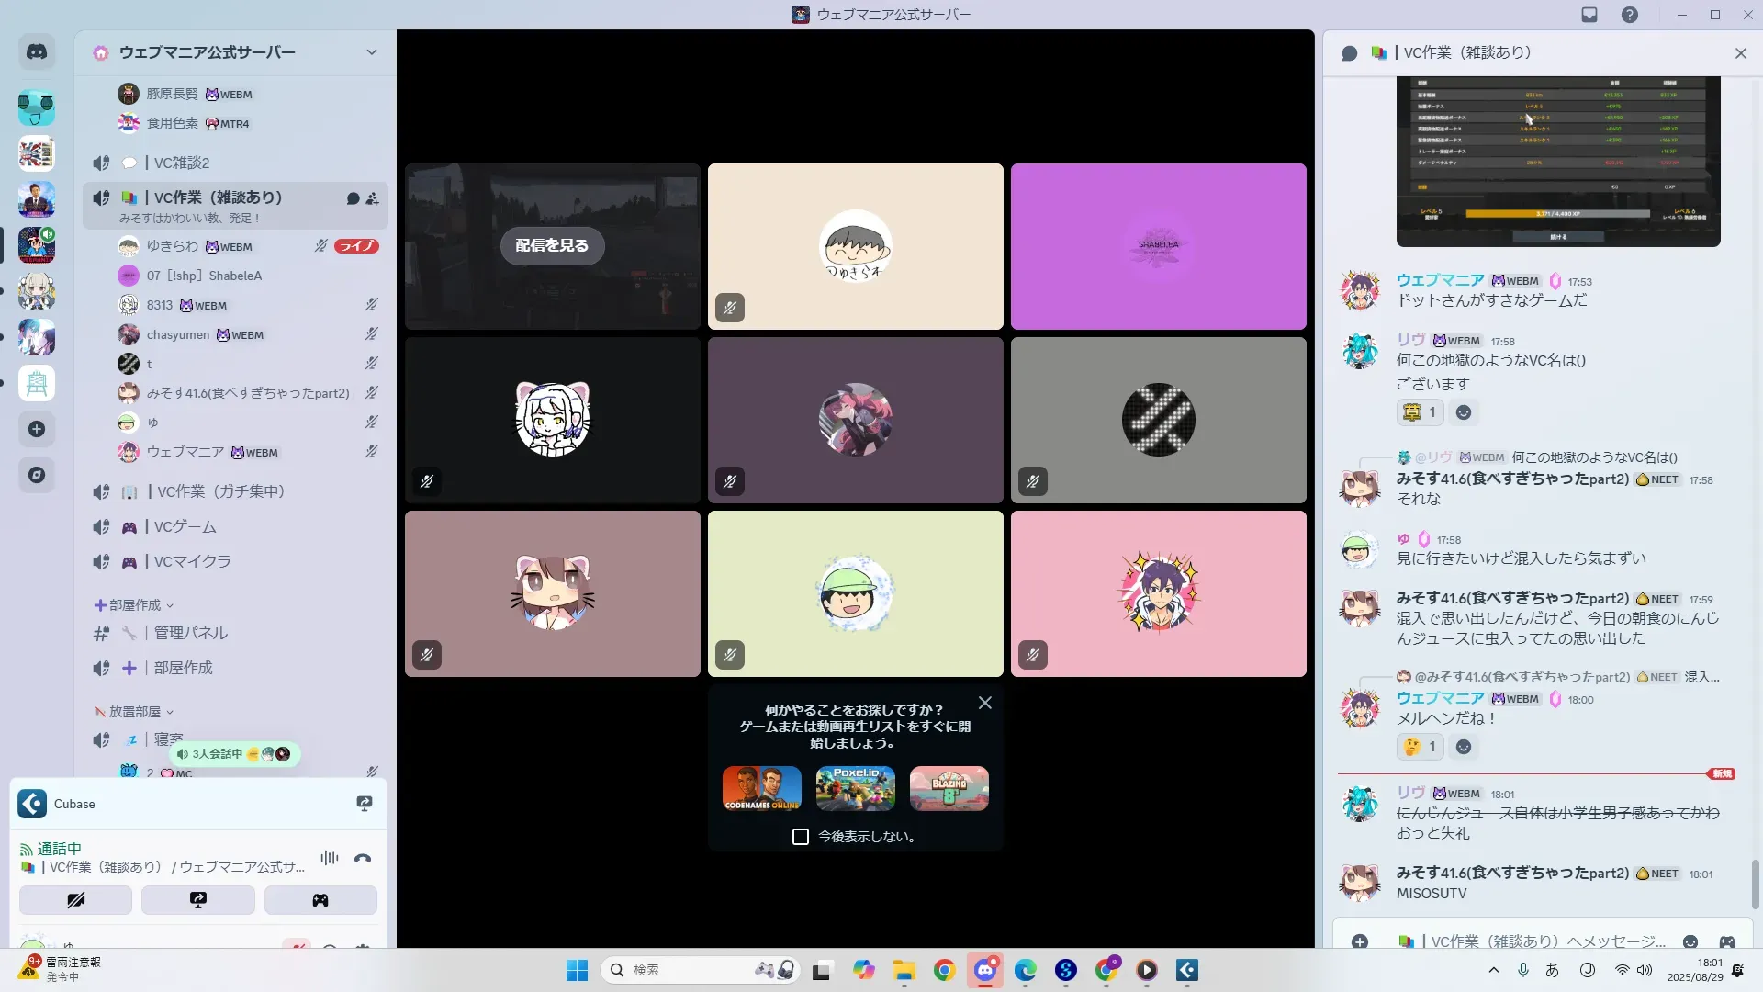Launch Codenames Online activity thumbnail
Image resolution: width=1763 pixels, height=992 pixels.
point(761,788)
